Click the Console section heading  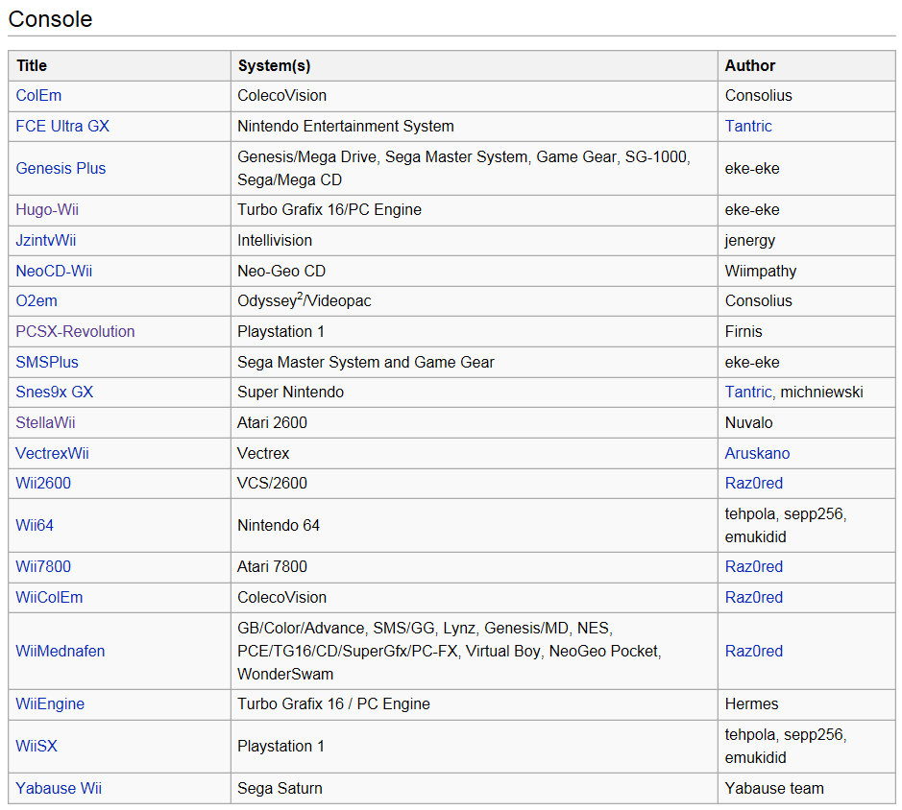pos(50,19)
